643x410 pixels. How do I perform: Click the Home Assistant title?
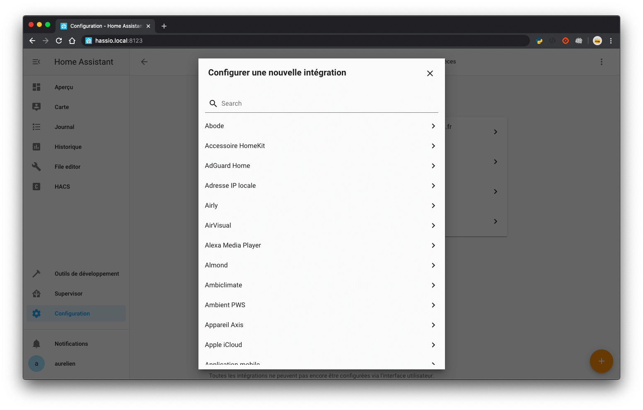click(x=84, y=62)
